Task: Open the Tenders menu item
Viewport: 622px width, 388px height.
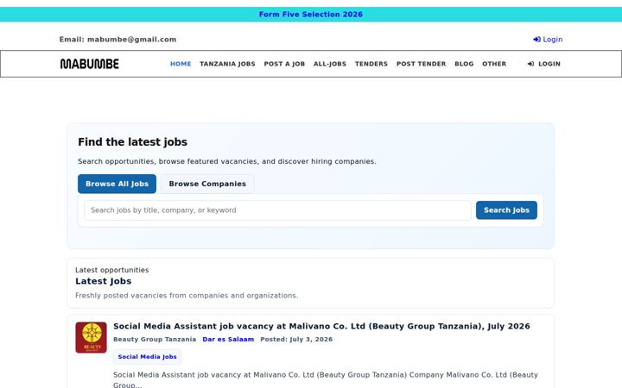Action: 371,64
